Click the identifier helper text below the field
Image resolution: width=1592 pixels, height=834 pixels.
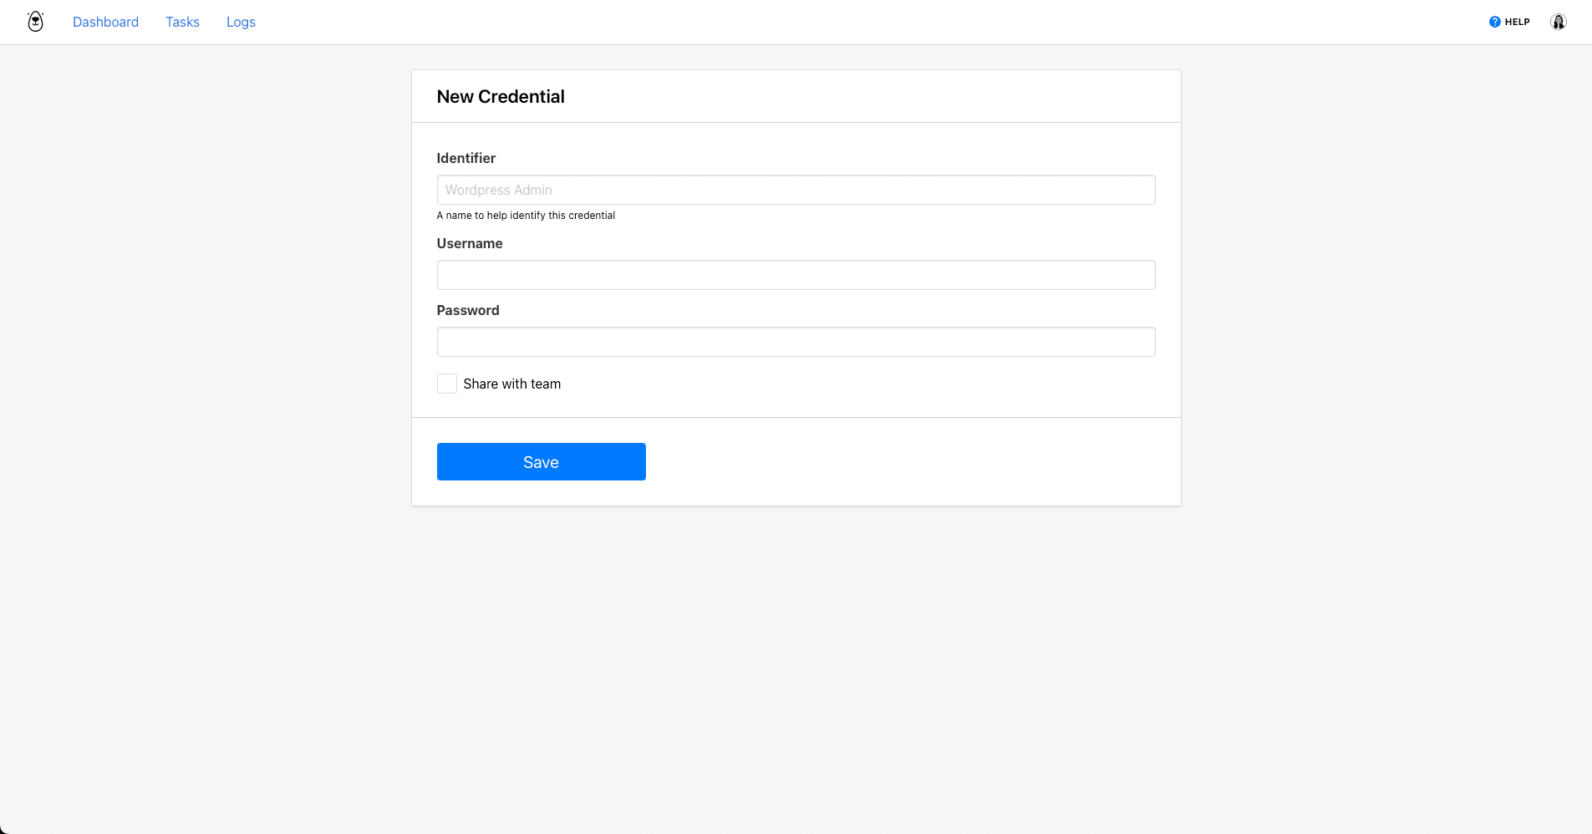click(525, 216)
